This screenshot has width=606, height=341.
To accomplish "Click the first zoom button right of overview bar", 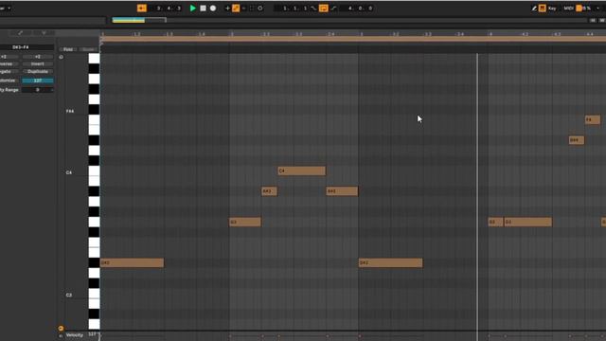I will click(x=593, y=20).
